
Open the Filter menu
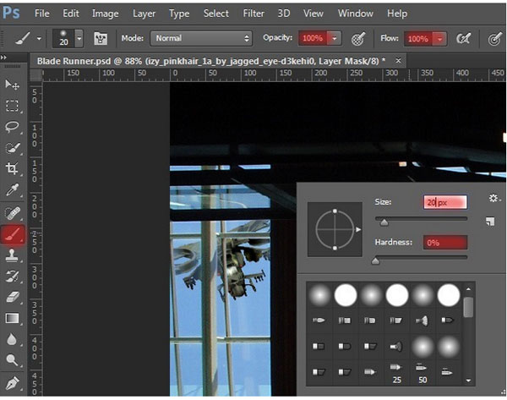click(x=253, y=14)
